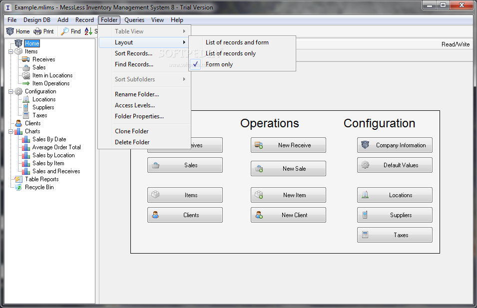477x308 pixels.
Task: Expand the Sort Subfolders submenu
Action: (x=145, y=79)
